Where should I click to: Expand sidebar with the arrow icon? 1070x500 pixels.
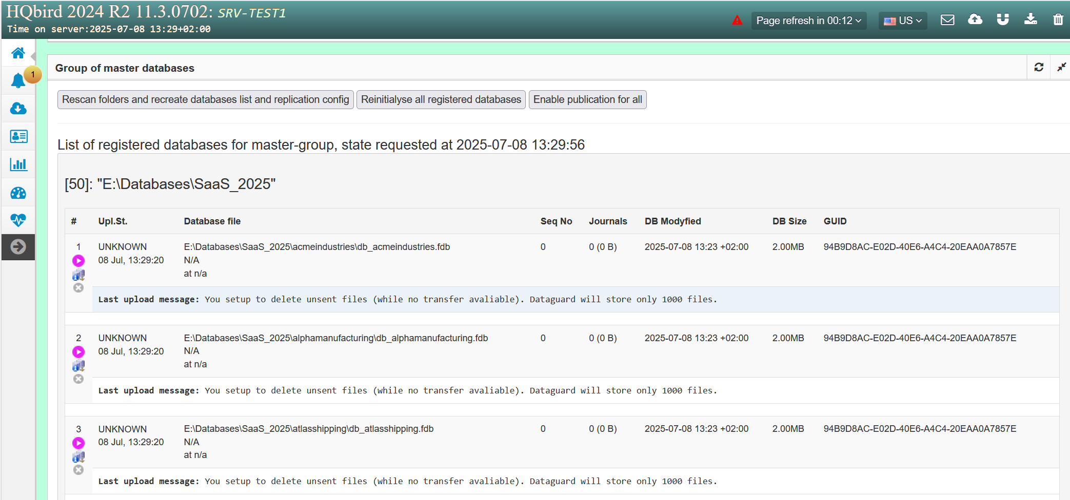coord(18,247)
